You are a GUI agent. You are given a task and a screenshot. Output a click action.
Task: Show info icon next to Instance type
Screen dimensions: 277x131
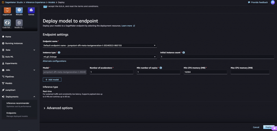[59, 53]
